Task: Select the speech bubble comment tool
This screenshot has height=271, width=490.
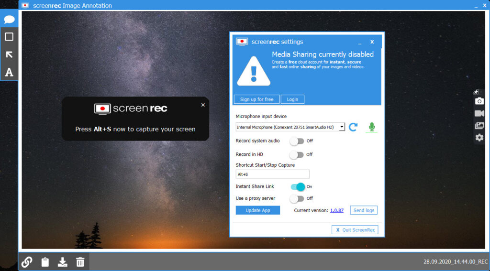Action: pos(9,19)
